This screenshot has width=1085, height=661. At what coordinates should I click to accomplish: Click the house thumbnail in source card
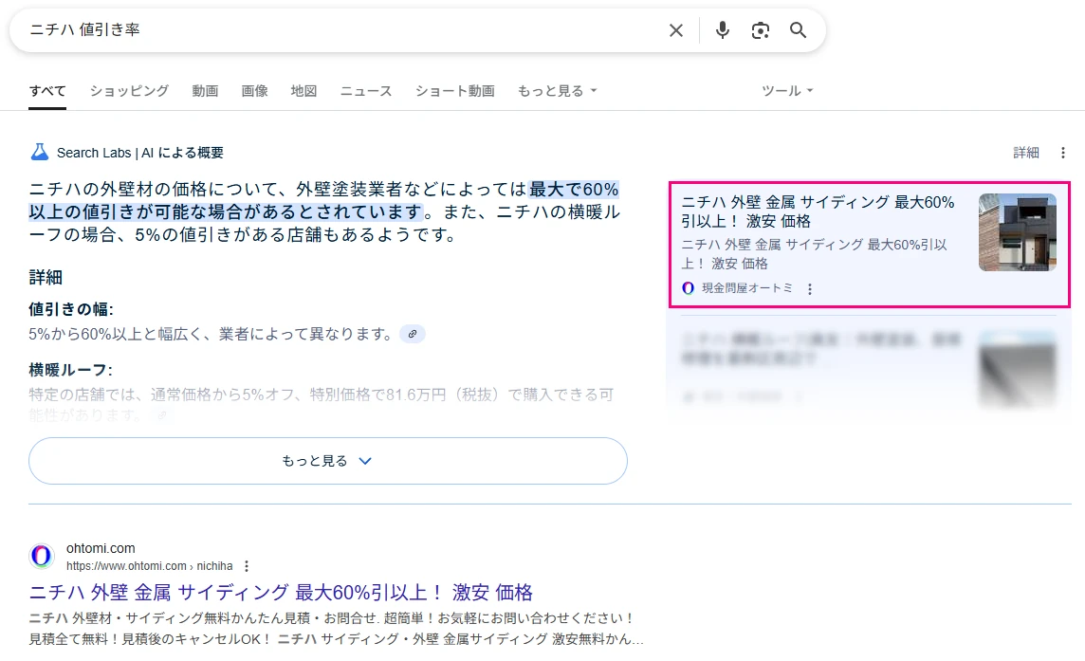pyautogui.click(x=1017, y=232)
